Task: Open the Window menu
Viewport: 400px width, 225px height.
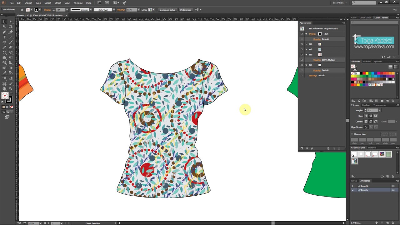Action: click(x=78, y=3)
